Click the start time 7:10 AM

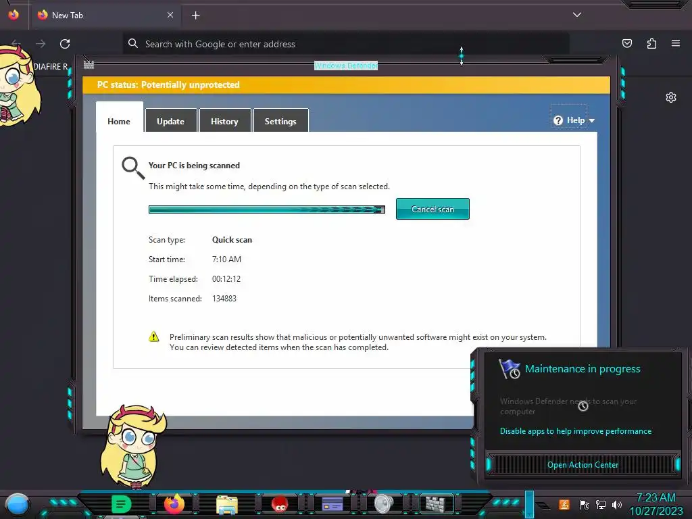[x=227, y=259]
